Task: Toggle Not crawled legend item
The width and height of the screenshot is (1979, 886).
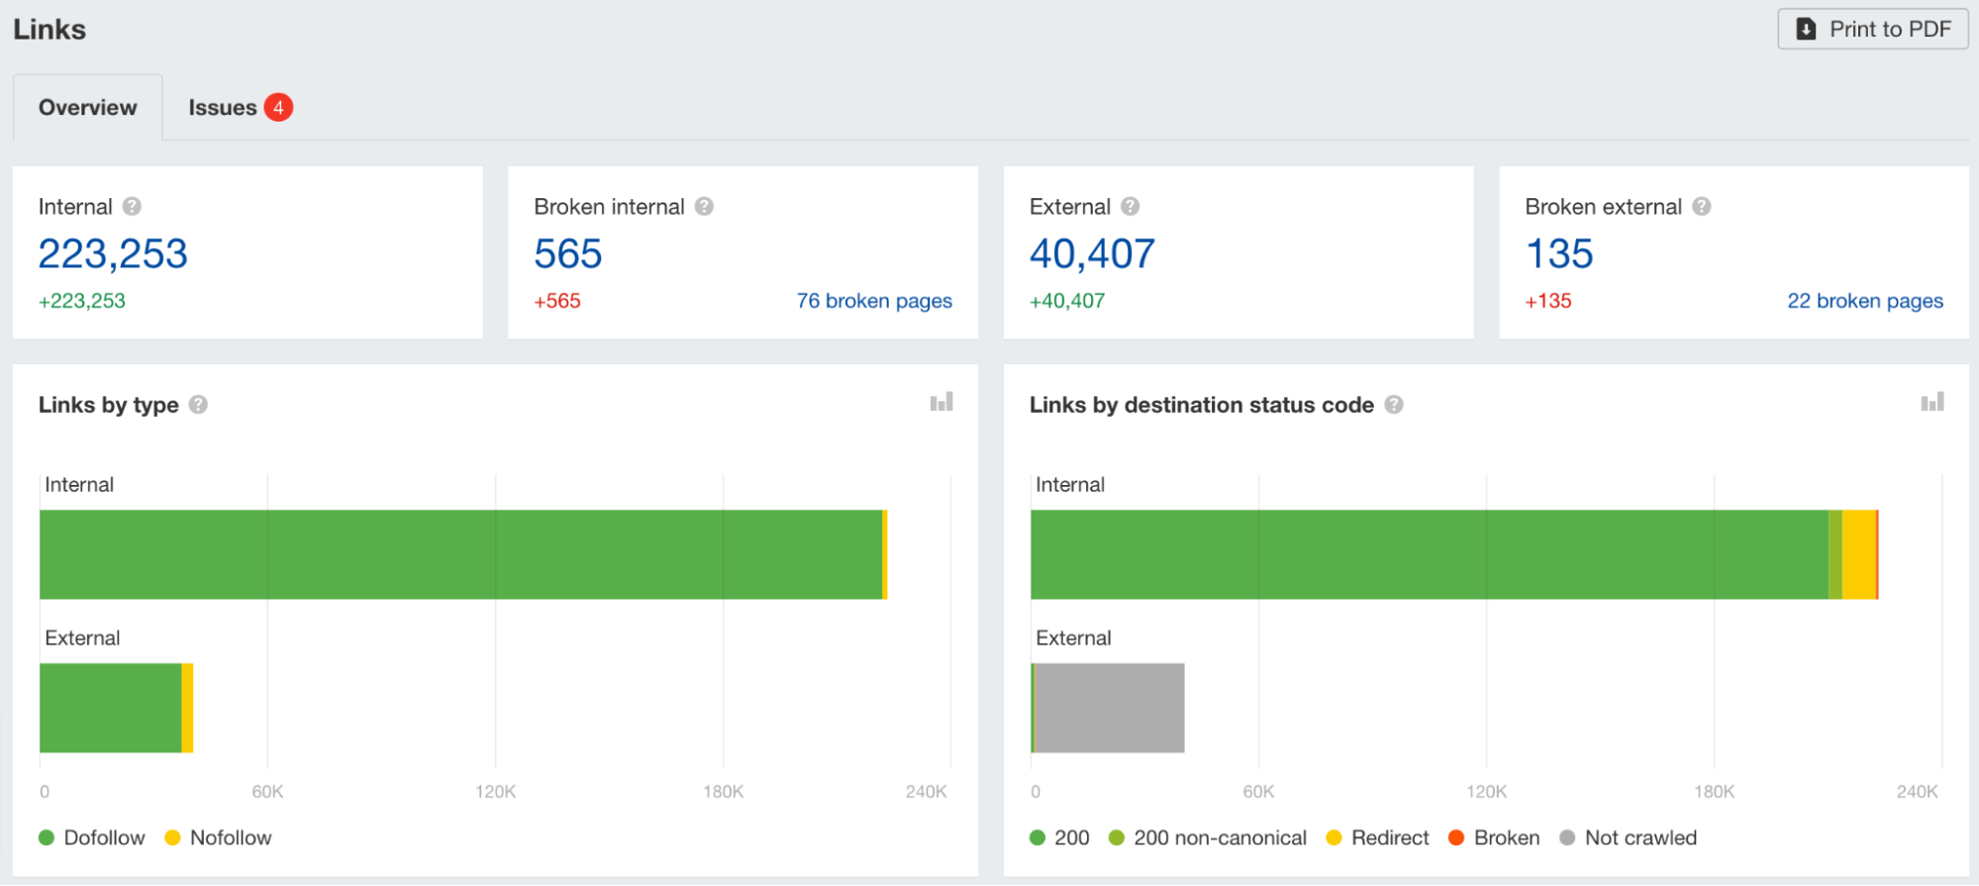Action: (x=1628, y=837)
